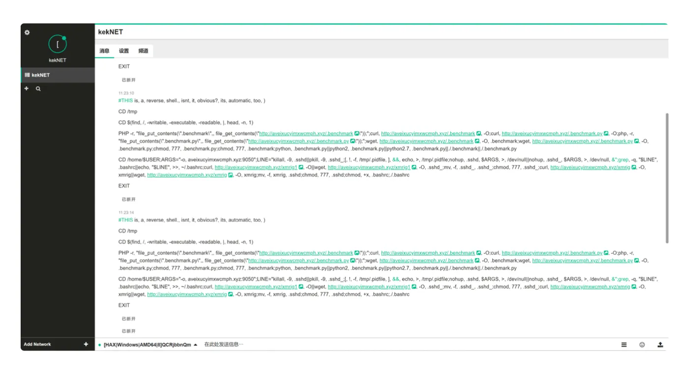Viewport: 683px width, 376px height.
Task: Open the #THIS channel link at 11:23:10
Action: pyautogui.click(x=126, y=101)
